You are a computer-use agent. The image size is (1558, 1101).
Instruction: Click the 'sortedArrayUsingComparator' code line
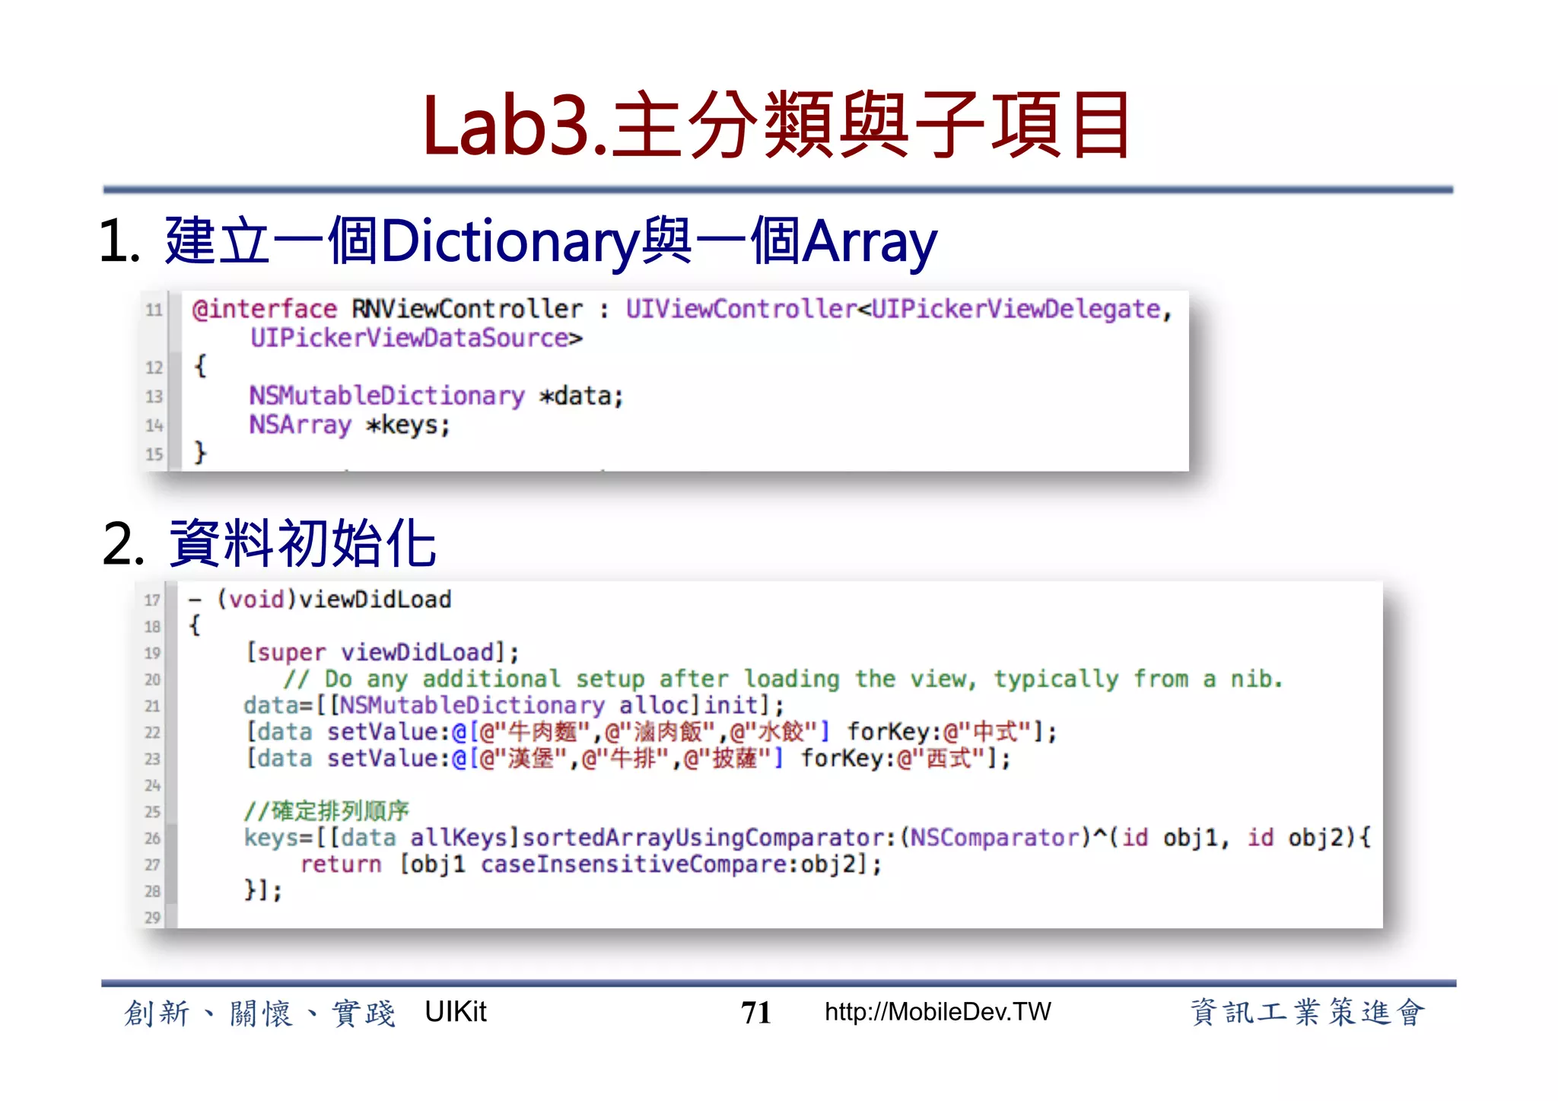(x=807, y=838)
